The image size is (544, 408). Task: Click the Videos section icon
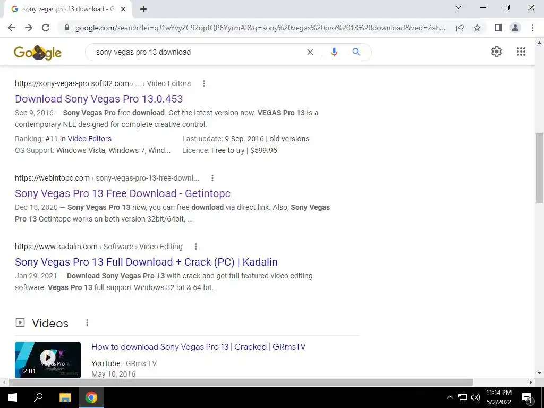(20, 322)
